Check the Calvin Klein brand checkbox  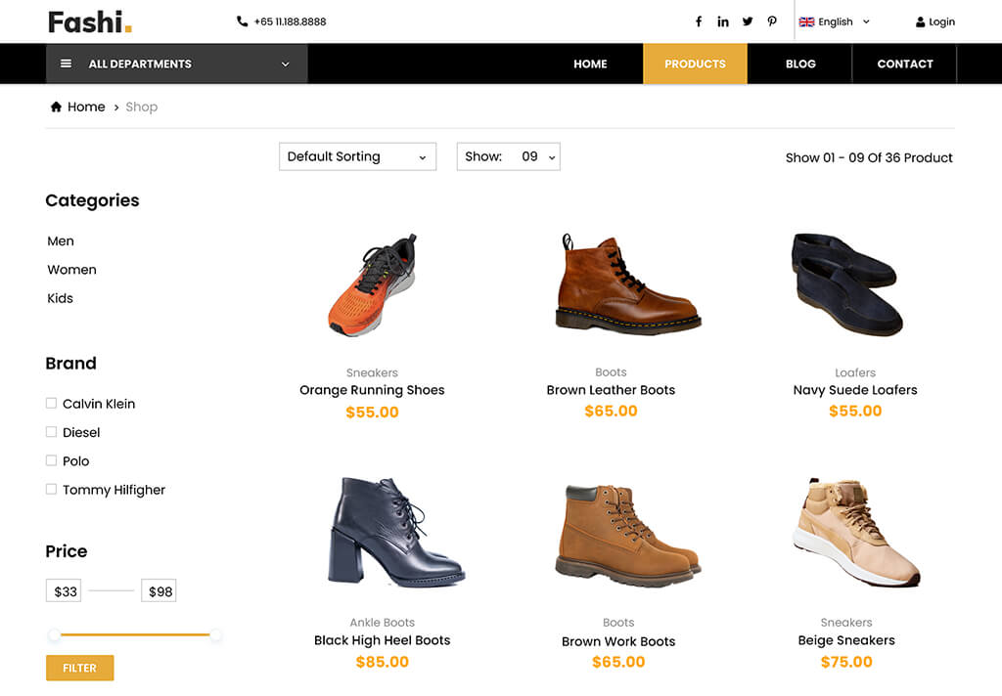(51, 403)
